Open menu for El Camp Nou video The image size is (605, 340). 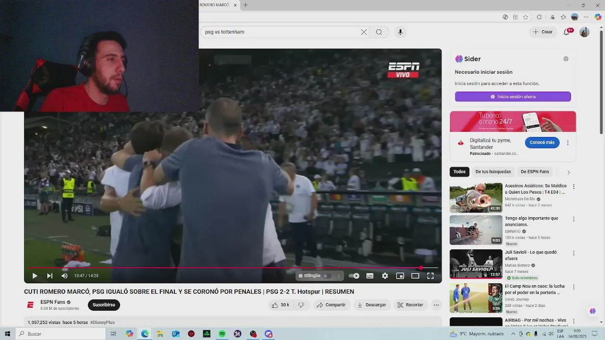[x=574, y=287]
